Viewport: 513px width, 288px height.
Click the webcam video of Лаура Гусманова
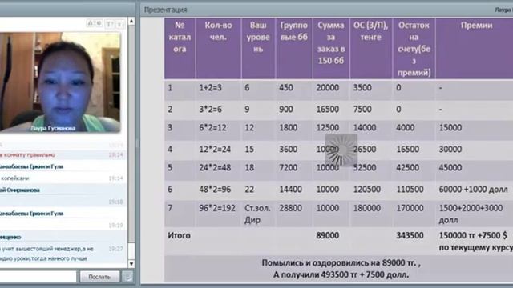60,82
